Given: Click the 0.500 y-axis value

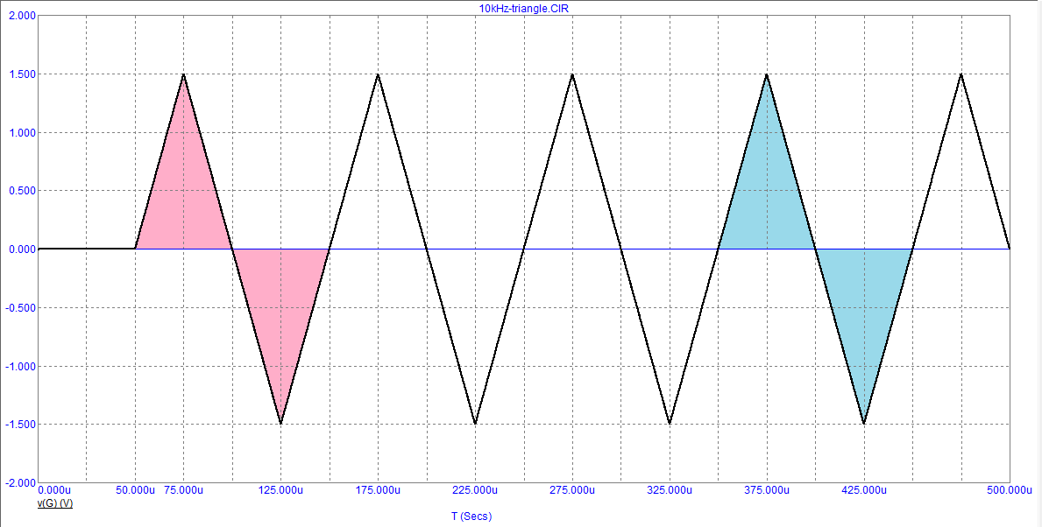Looking at the screenshot, I should [x=22, y=191].
